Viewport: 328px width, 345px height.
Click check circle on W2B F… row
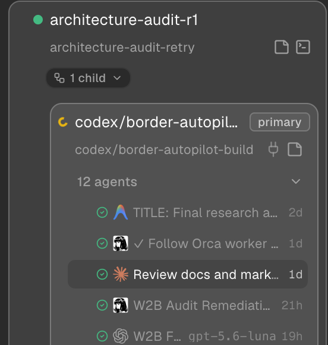pyautogui.click(x=102, y=336)
